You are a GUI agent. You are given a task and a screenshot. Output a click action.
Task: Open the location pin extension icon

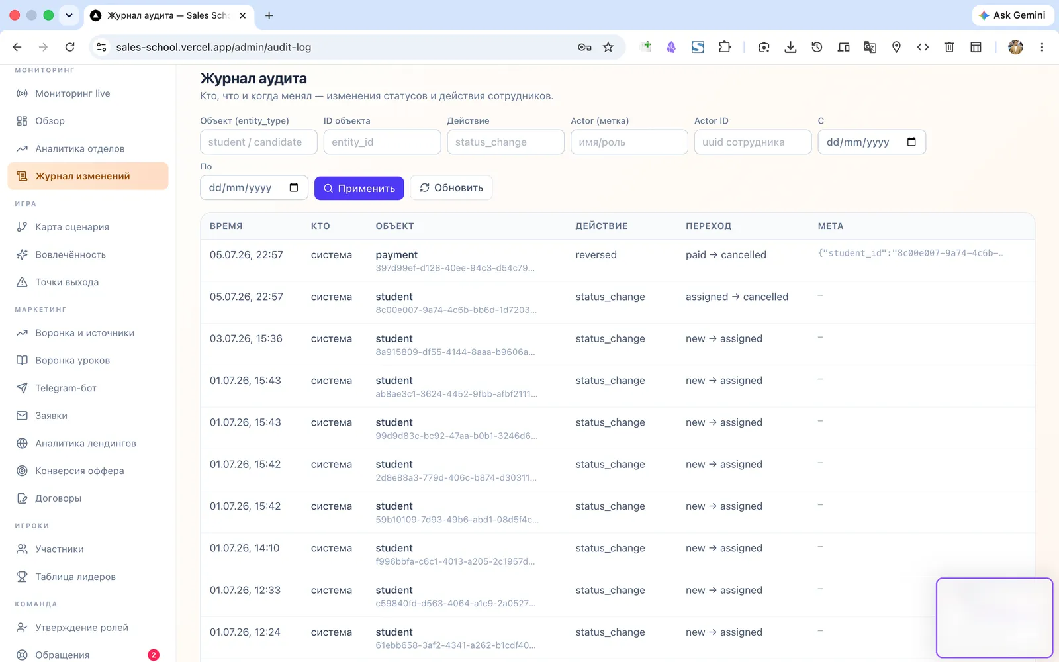click(x=896, y=47)
